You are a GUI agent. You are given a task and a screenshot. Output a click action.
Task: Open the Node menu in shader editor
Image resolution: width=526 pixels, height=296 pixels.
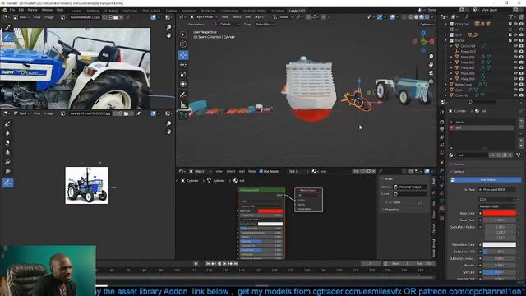click(252, 172)
